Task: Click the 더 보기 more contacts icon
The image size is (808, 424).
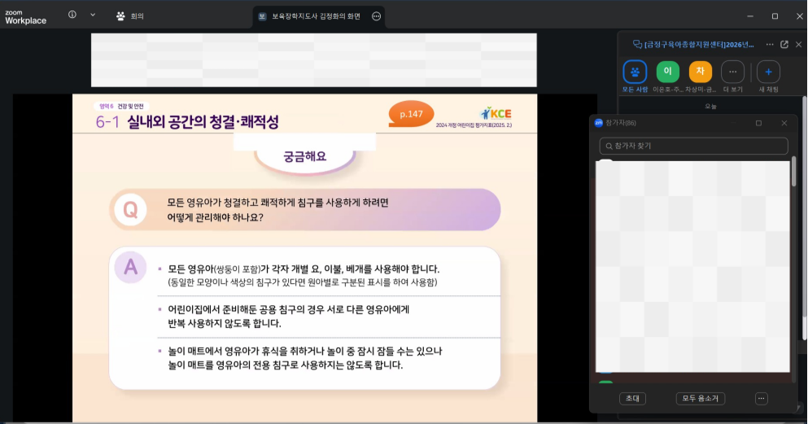Action: point(732,72)
